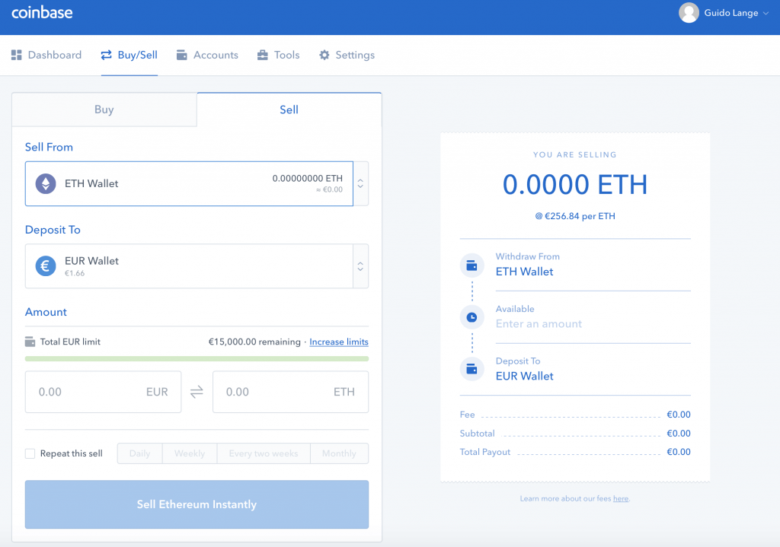Screen dimensions: 780x547
Task: Click the EUR/ETH swap arrows icon
Action: coord(197,392)
